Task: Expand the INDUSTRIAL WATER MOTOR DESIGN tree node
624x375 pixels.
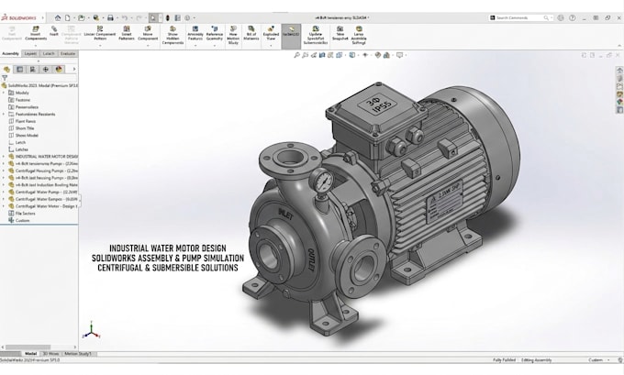Action: click(x=4, y=157)
